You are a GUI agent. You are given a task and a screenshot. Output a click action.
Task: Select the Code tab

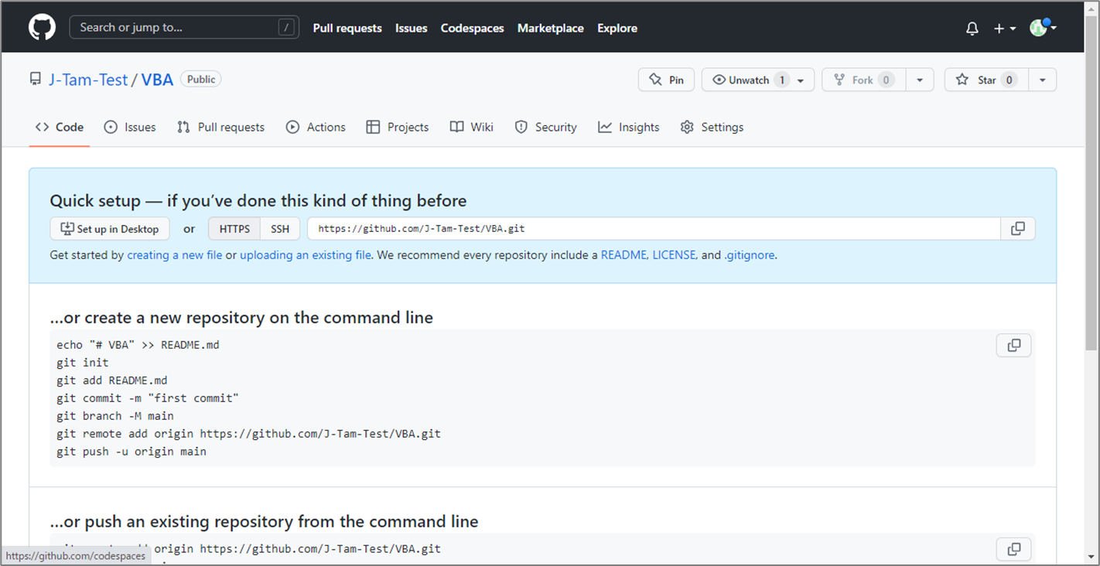(60, 127)
